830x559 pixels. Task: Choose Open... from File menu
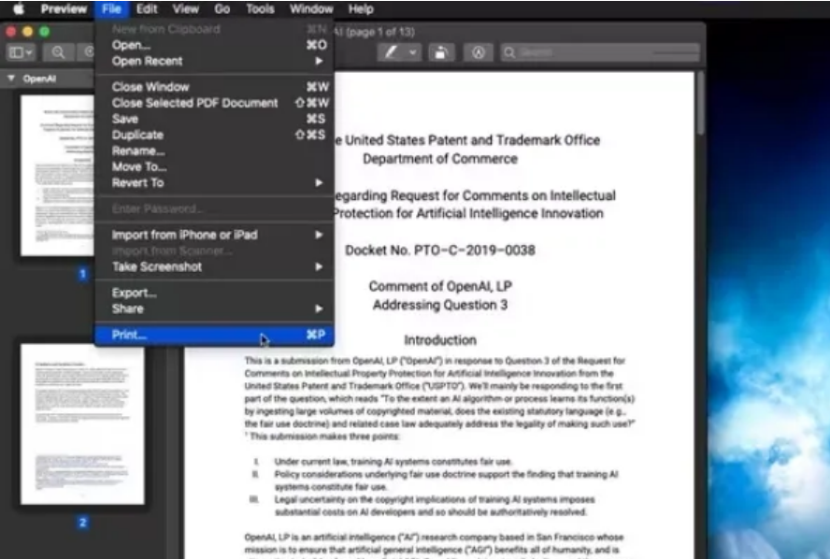[x=214, y=45]
